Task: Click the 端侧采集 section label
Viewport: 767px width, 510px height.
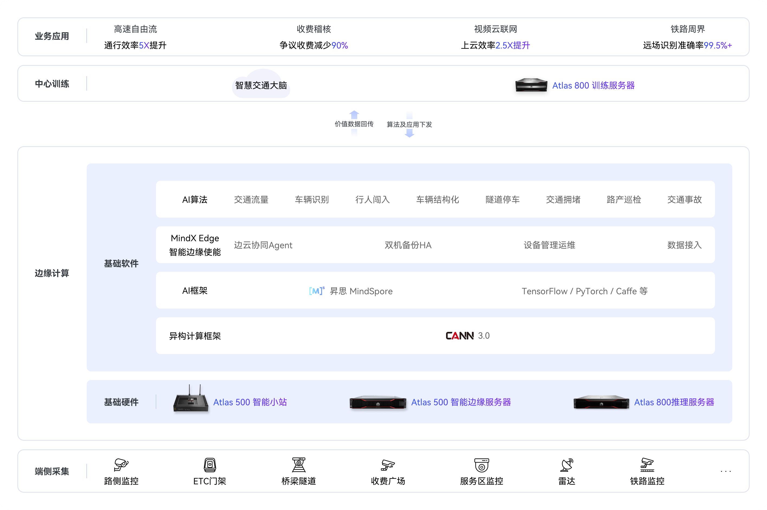Action: [52, 471]
